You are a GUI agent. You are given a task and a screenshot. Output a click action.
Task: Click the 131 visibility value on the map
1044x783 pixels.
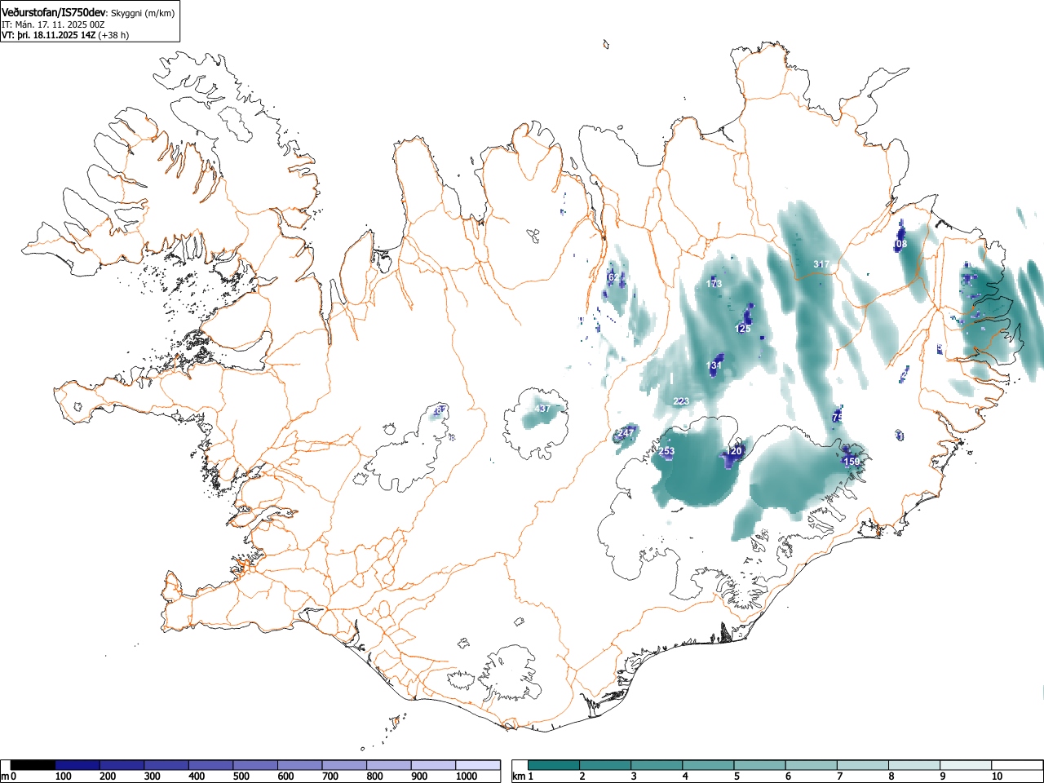[714, 365]
